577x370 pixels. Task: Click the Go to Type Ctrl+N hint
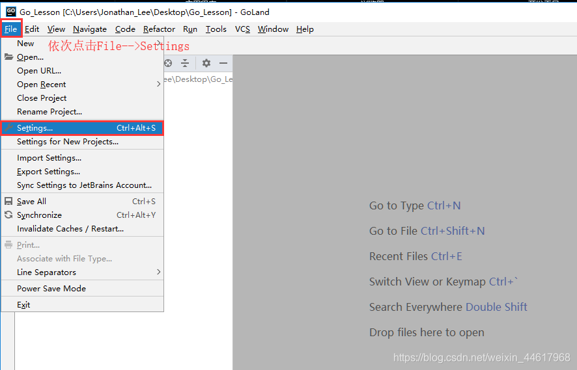pyautogui.click(x=415, y=205)
